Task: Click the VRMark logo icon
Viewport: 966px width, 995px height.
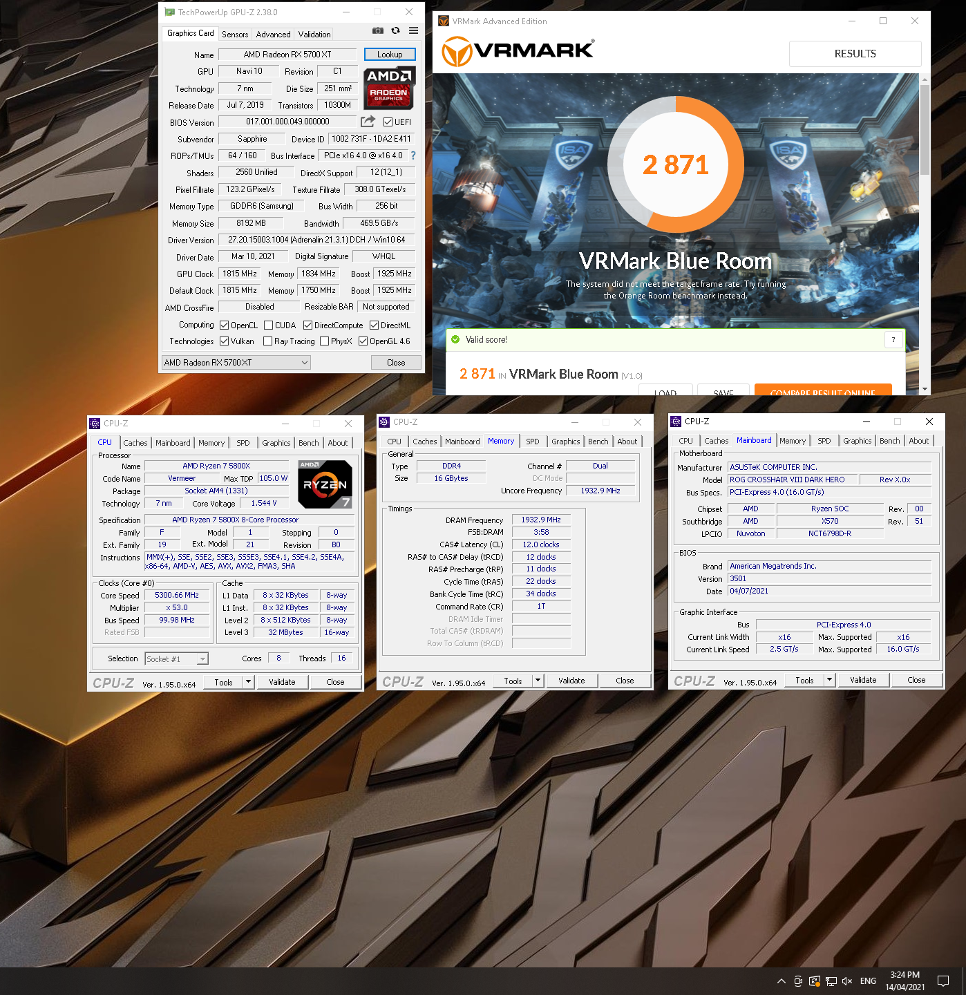Action: (457, 52)
